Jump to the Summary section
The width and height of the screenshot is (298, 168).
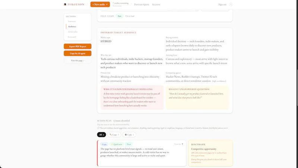(72, 21)
